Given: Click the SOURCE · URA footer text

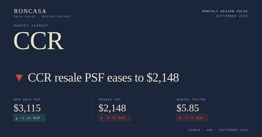Looking at the screenshot, I should pos(201,130).
